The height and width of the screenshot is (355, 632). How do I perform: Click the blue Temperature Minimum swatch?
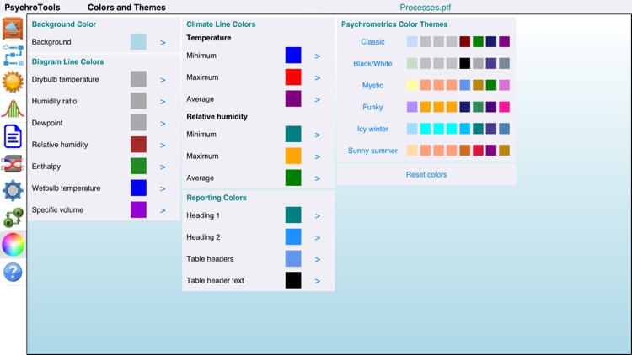(x=293, y=56)
